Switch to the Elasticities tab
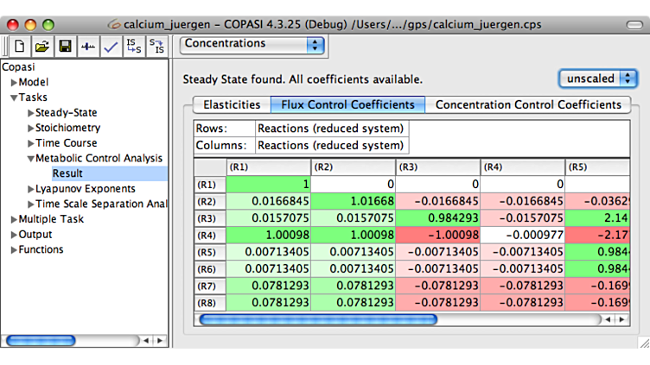 [231, 104]
